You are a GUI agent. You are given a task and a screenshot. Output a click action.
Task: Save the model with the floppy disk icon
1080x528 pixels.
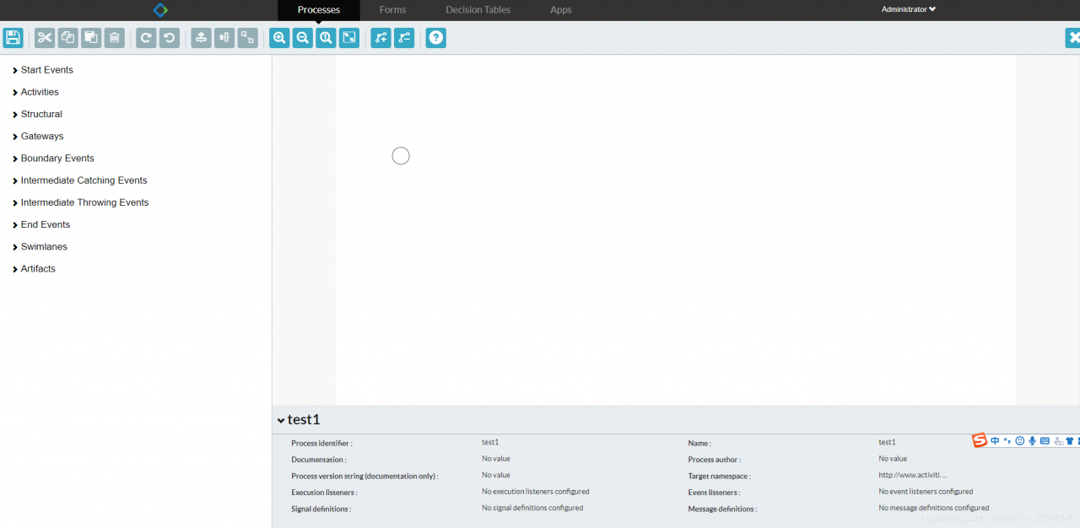[x=13, y=38]
